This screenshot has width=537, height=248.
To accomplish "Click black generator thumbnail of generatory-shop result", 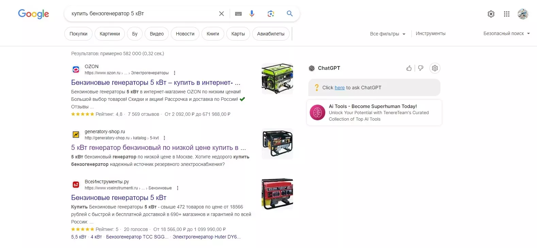I will [x=277, y=144].
